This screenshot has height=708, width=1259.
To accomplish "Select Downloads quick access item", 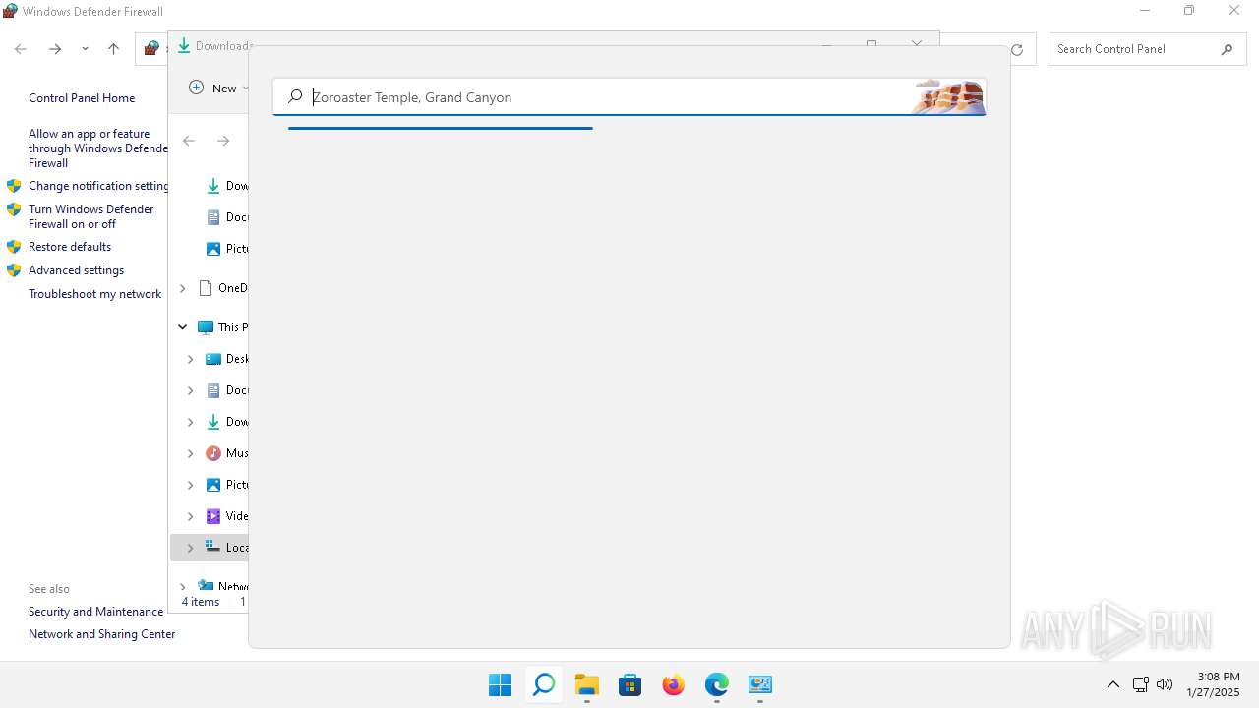I will (226, 186).
